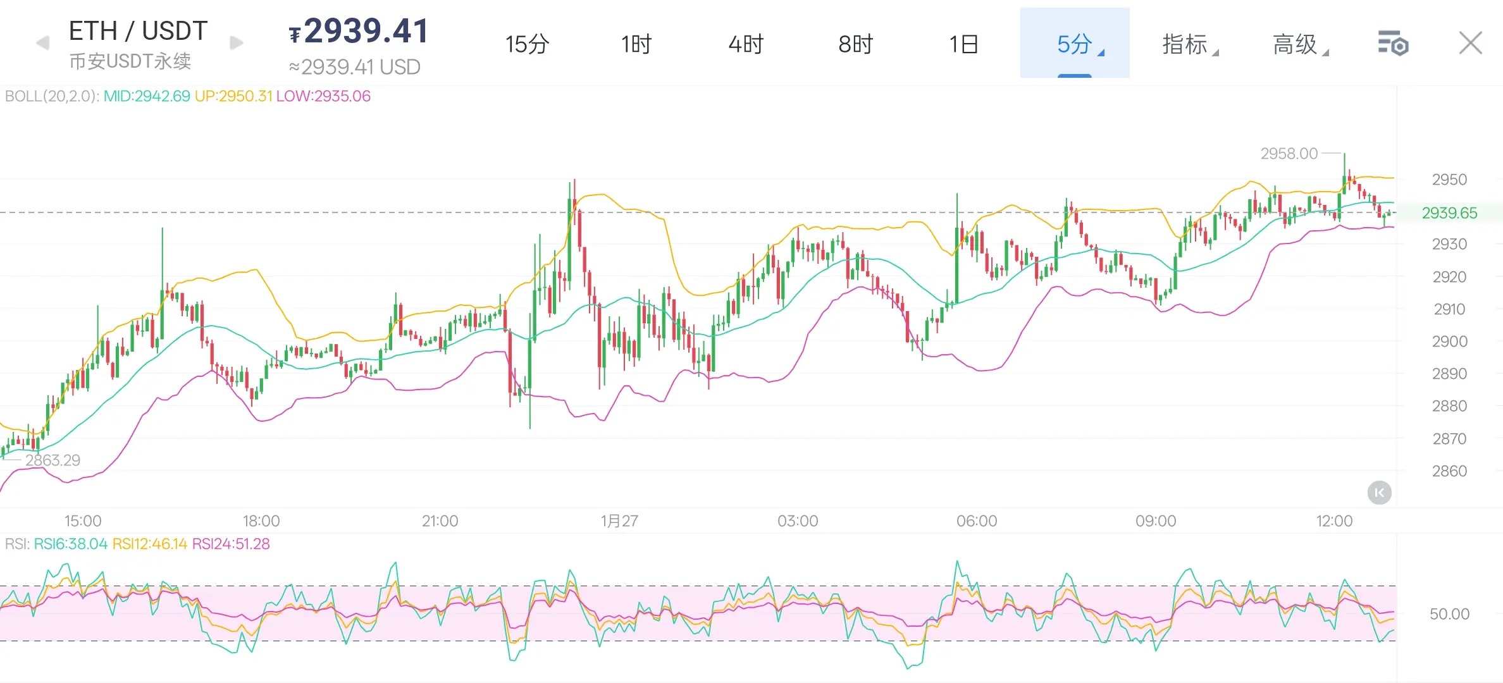Viewport: 1503px width, 683px height.
Task: Go to the next trading pair arrow
Action: tap(236, 43)
